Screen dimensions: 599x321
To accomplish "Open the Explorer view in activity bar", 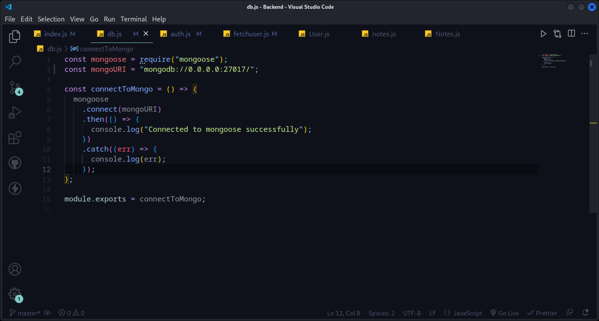I will [15, 36].
